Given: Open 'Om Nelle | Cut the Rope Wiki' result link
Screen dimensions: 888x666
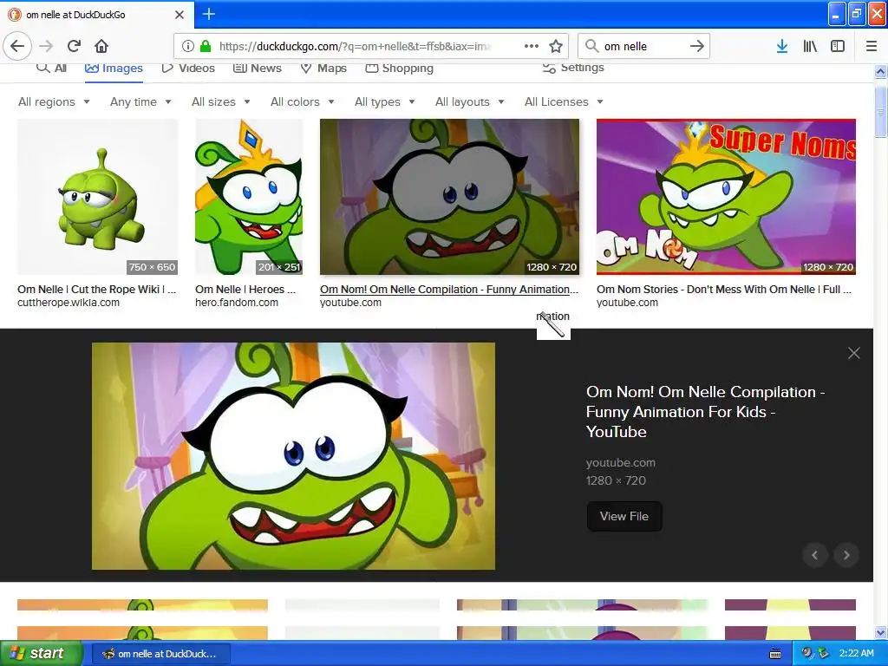Looking at the screenshot, I should pyautogui.click(x=97, y=290).
